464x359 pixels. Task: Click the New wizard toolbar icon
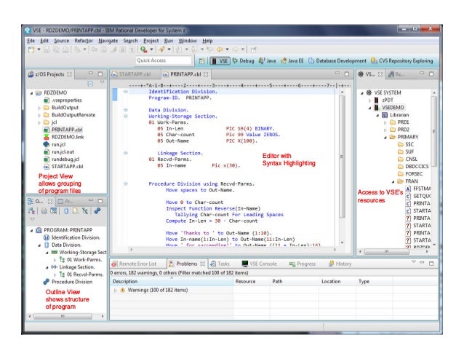click(x=31, y=50)
